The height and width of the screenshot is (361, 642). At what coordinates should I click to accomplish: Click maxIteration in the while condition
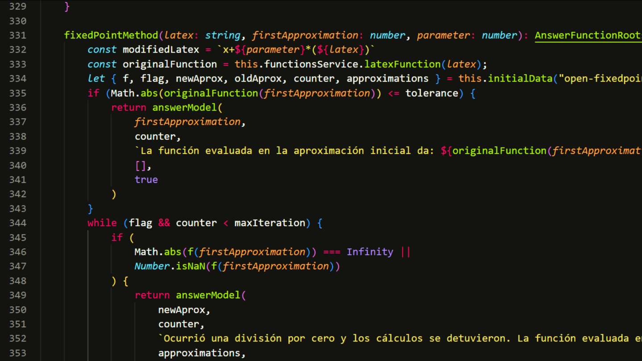[270, 223]
